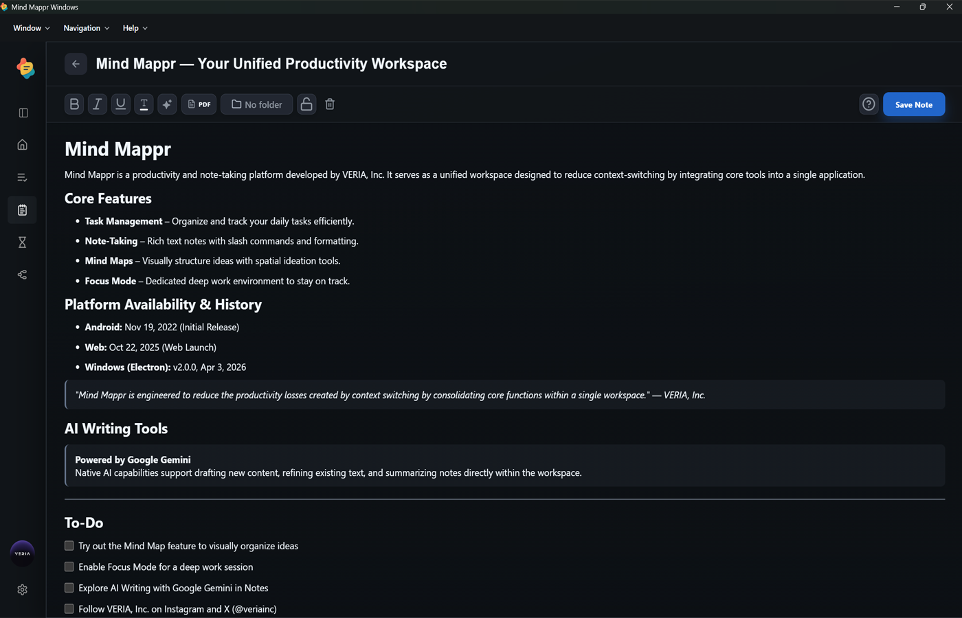Click 'Task Management' bullet text
Screen dimensions: 962x618
(124, 221)
